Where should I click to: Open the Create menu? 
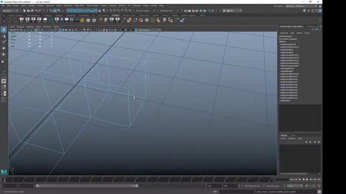coord(16,5)
